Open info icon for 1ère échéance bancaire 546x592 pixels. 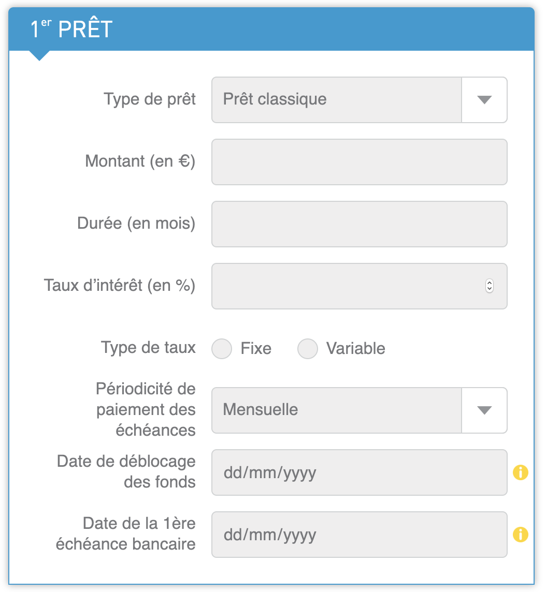point(520,534)
